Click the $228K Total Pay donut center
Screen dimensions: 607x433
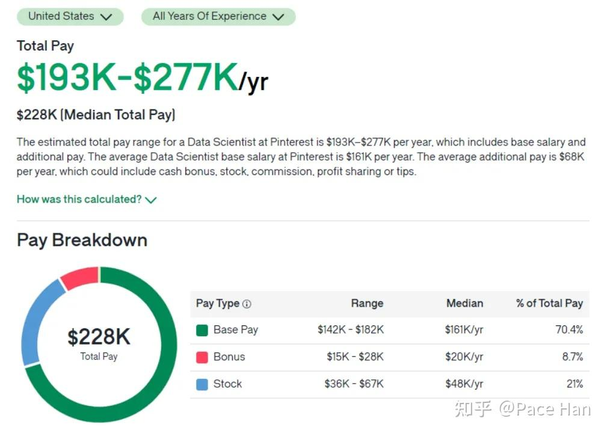tap(99, 343)
